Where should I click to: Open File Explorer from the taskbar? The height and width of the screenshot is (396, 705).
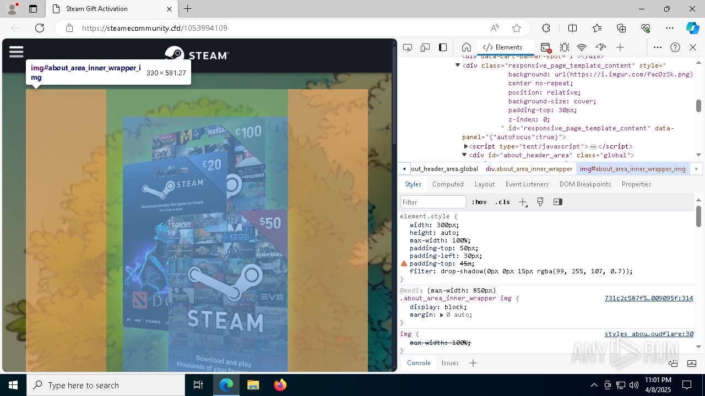(x=253, y=385)
